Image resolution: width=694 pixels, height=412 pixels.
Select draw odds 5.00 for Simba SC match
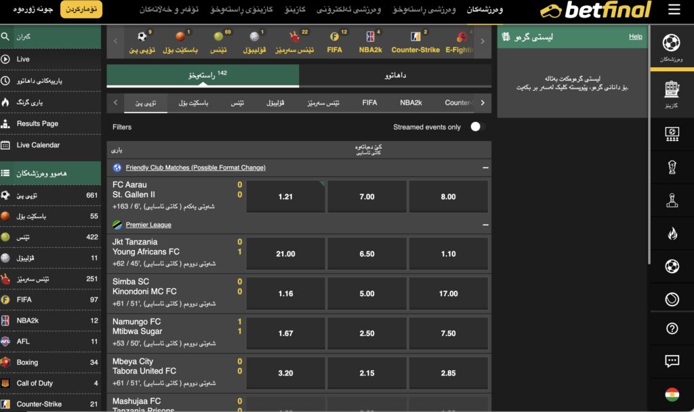367,293
